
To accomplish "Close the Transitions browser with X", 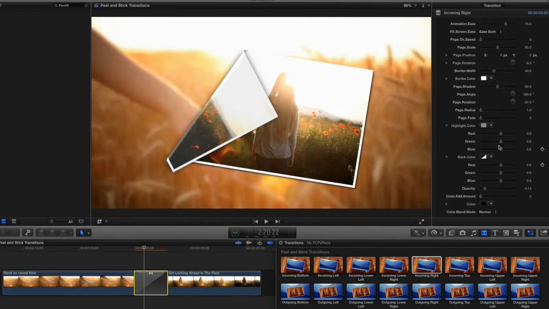I will coord(280,243).
